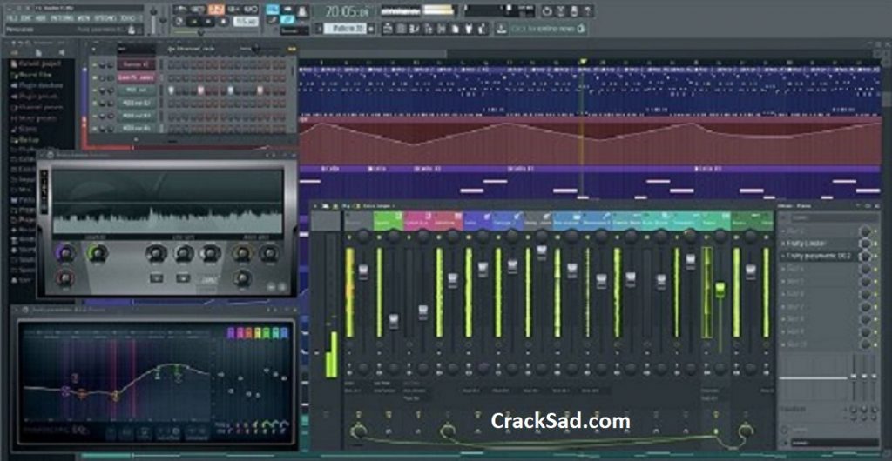
Task: Expand Plugin presets folder in browser
Action: 34,96
